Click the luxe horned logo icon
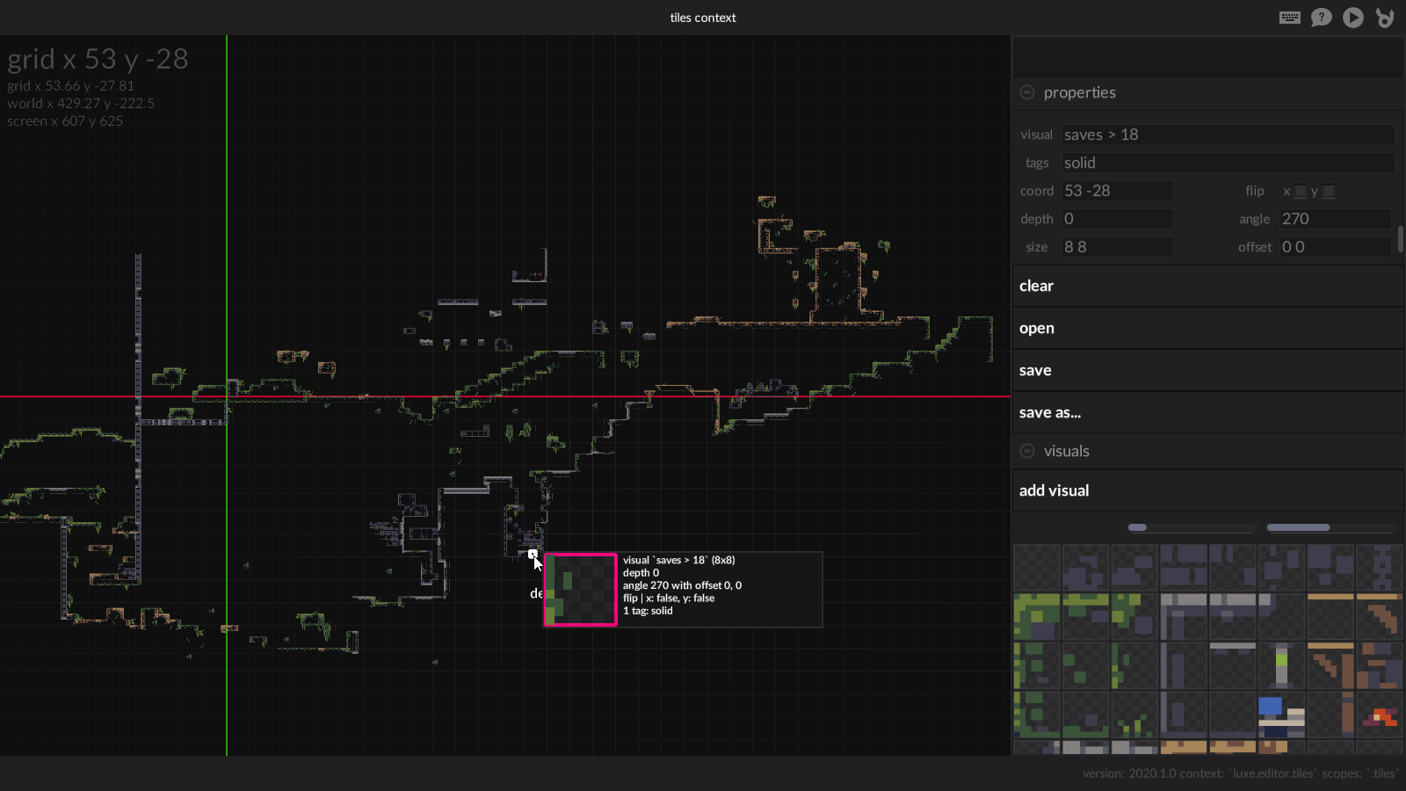 click(1385, 18)
